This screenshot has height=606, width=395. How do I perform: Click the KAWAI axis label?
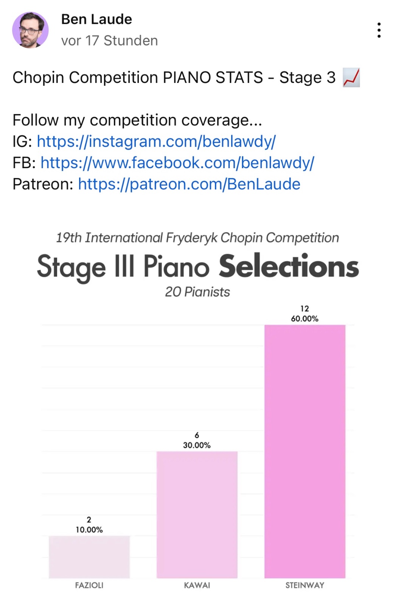tap(197, 585)
